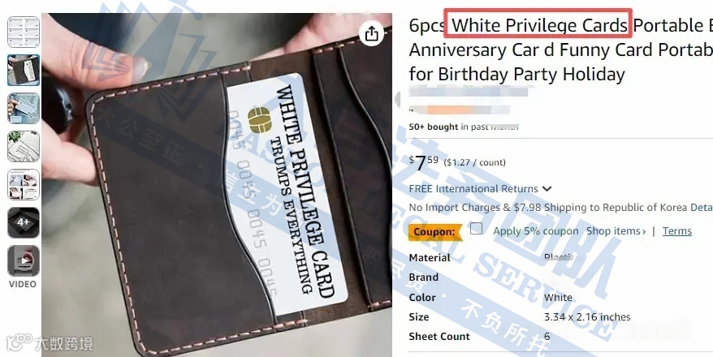Select the first product thumbnail

(24, 32)
